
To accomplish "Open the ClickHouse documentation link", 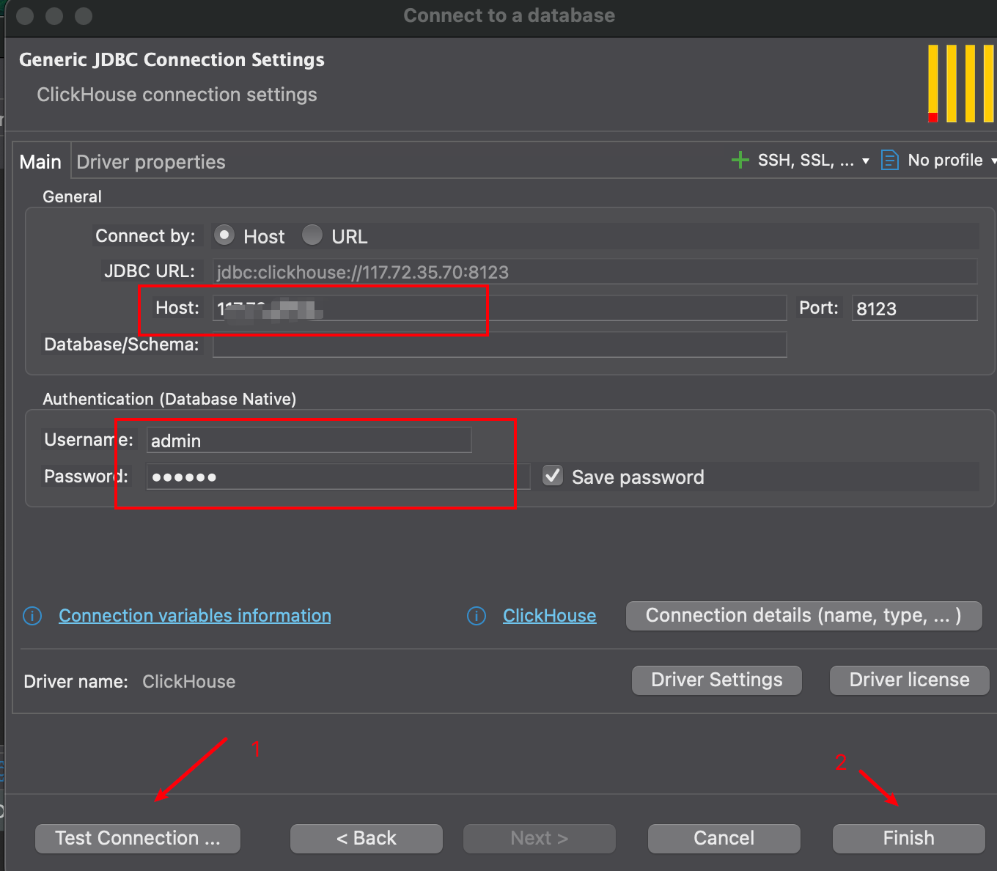I will coord(550,616).
